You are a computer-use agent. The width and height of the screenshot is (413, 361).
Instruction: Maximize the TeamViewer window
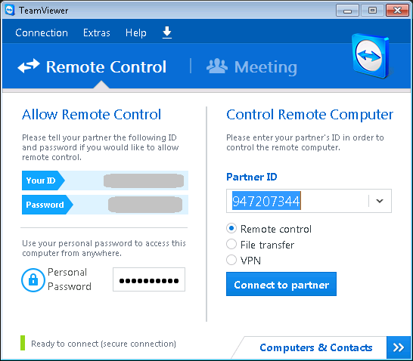(x=372, y=11)
